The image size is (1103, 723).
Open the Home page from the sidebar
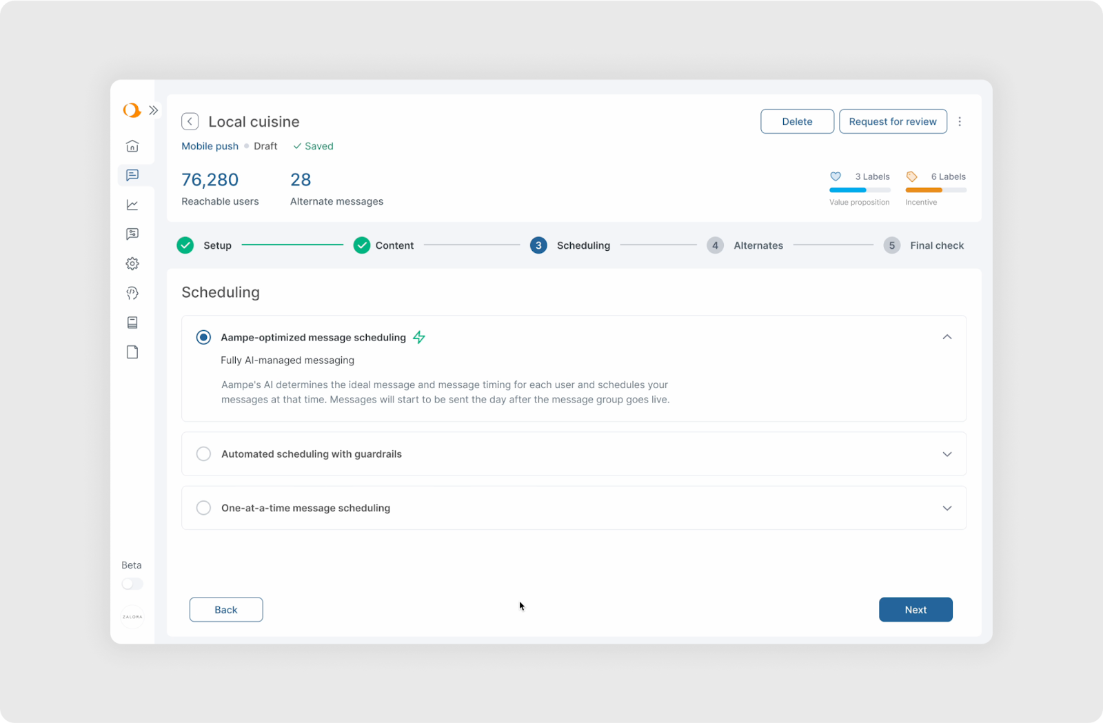132,146
